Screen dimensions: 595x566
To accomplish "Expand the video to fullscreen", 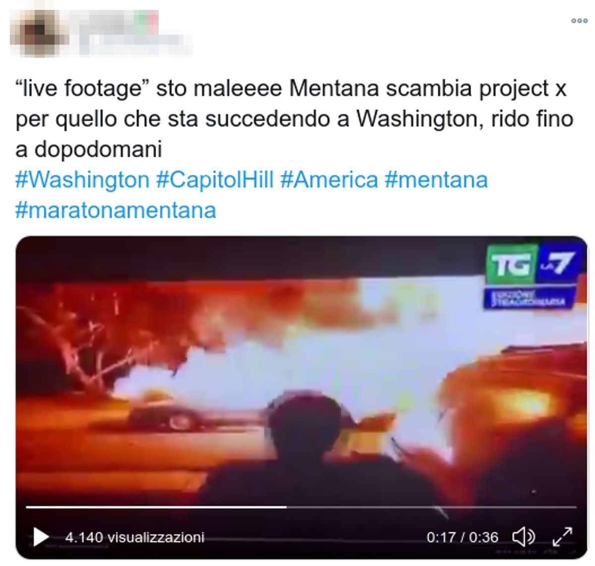I will tap(562, 537).
